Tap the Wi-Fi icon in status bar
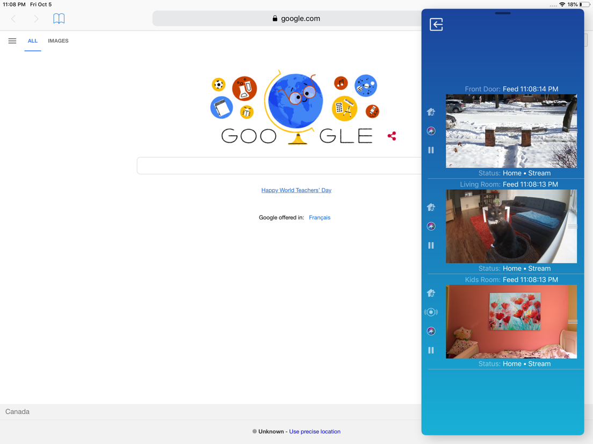Image resolution: width=593 pixels, height=444 pixels. pyautogui.click(x=562, y=4)
